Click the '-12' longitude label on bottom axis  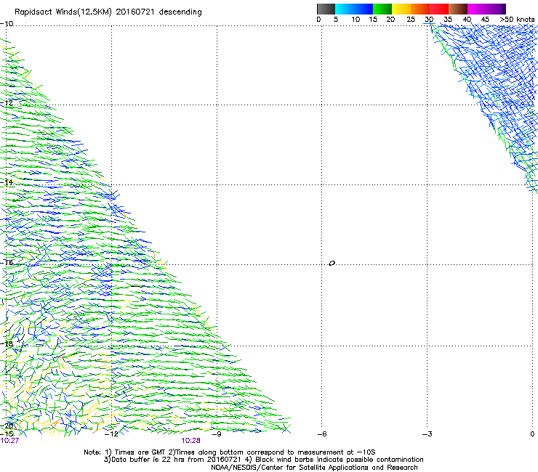point(111,434)
